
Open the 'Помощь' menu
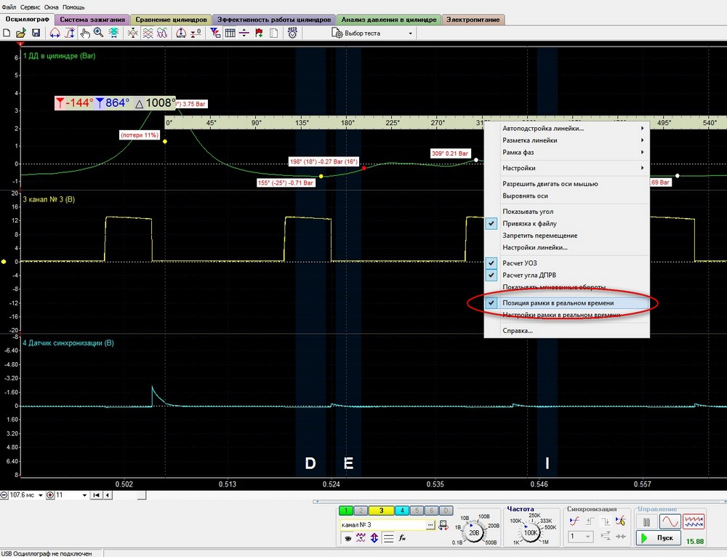pyautogui.click(x=73, y=7)
